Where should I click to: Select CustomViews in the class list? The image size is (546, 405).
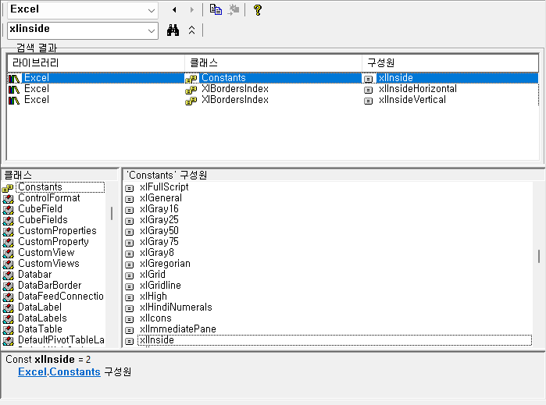(x=48, y=264)
